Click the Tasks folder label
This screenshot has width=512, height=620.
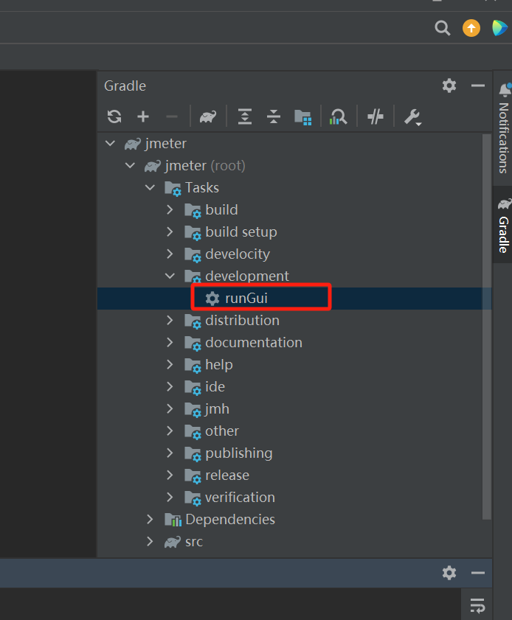tap(202, 187)
